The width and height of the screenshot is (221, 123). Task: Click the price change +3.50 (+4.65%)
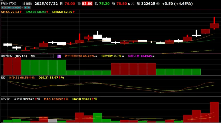[177, 4]
